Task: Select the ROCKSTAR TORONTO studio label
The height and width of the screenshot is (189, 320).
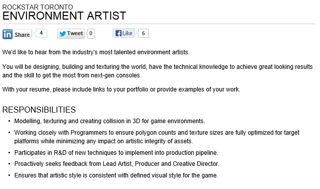Action: click(38, 7)
